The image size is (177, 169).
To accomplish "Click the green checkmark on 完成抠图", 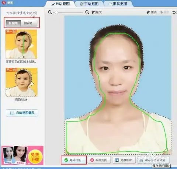I will click(66, 160).
